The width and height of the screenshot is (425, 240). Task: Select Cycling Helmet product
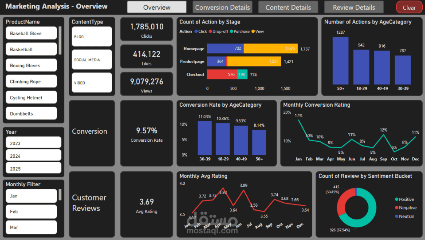point(31,97)
